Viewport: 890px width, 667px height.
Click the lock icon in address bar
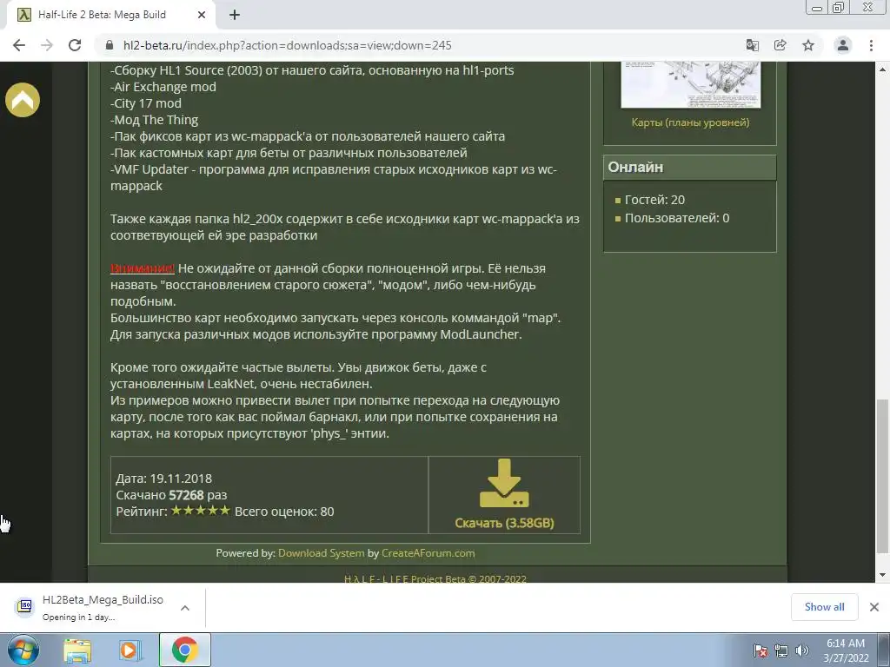[109, 45]
